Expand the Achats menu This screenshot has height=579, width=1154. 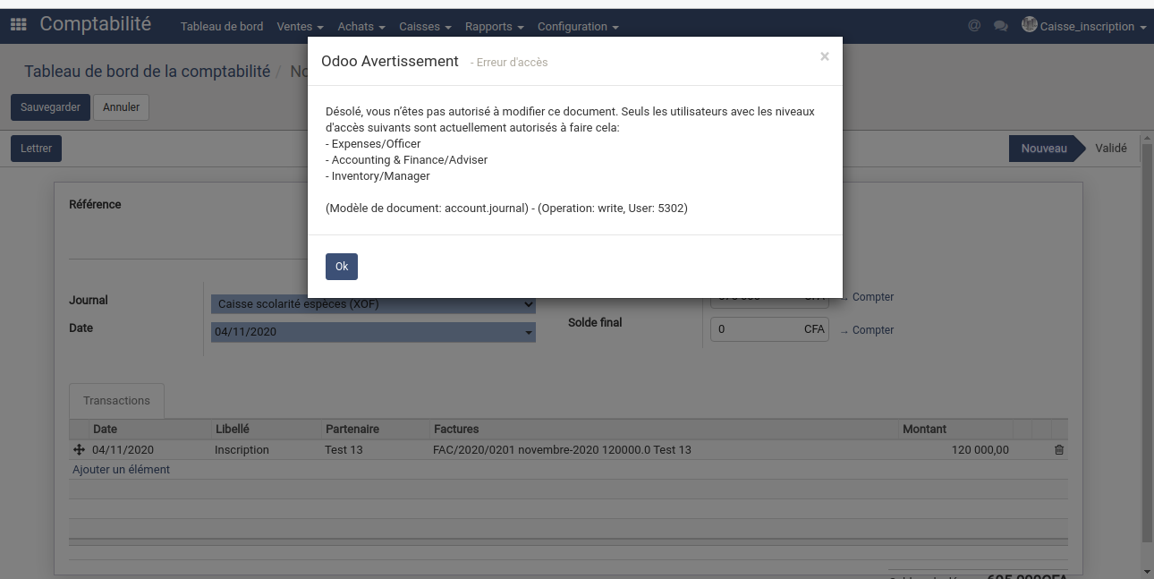click(x=361, y=27)
